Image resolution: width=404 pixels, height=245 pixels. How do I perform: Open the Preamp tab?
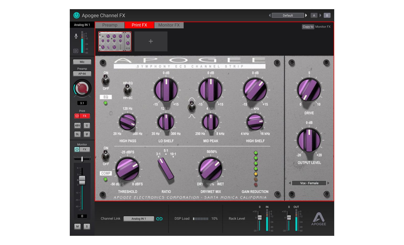click(110, 25)
